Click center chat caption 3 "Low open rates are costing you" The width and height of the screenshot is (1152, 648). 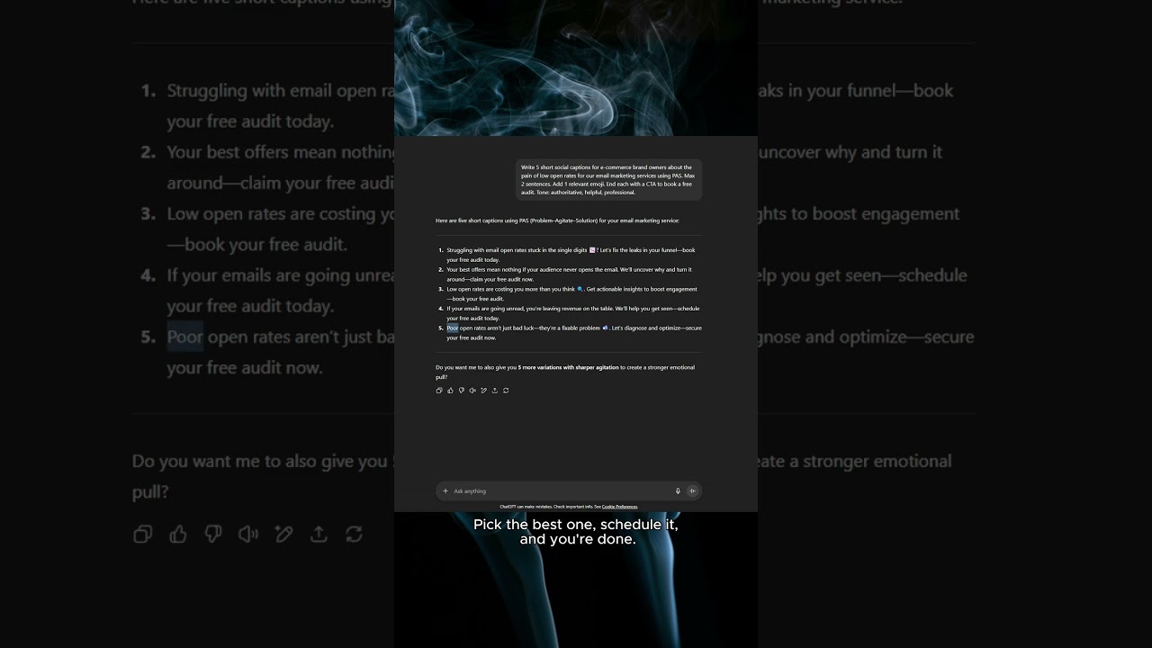[x=571, y=293]
